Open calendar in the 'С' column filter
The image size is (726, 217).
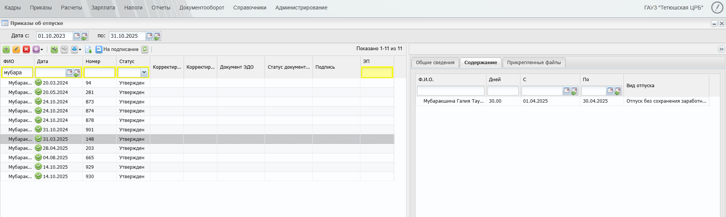click(567, 91)
